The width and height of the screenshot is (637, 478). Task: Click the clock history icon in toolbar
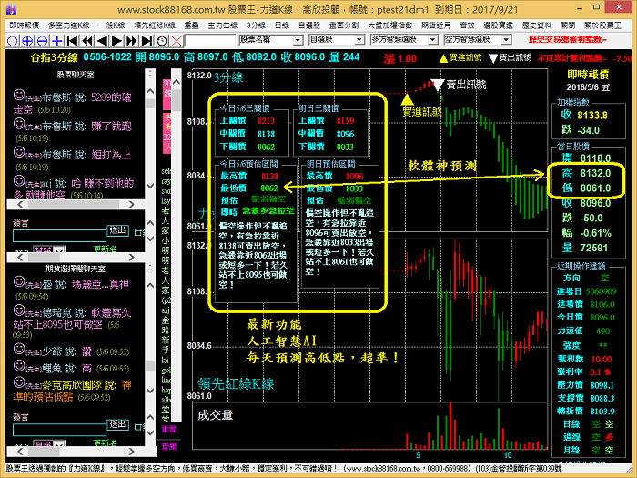[162, 41]
